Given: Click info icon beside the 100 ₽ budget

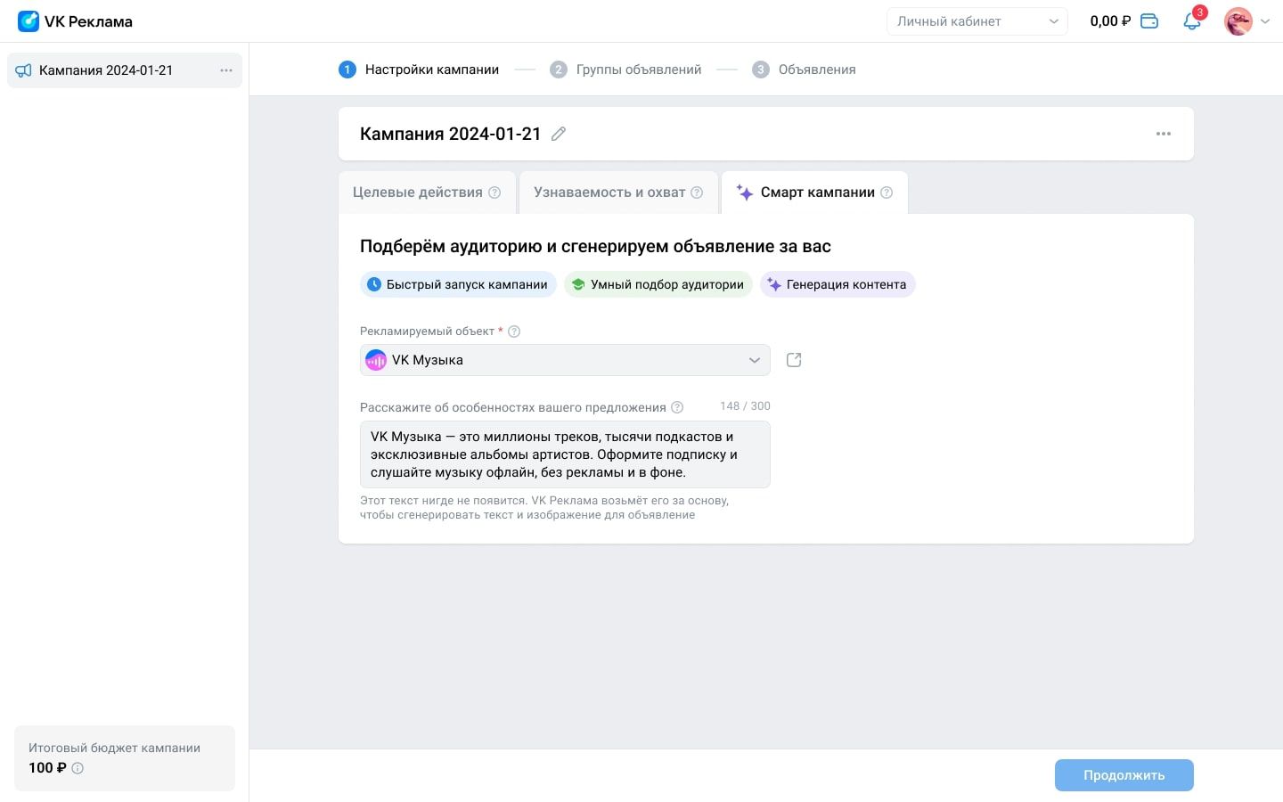Looking at the screenshot, I should (78, 768).
